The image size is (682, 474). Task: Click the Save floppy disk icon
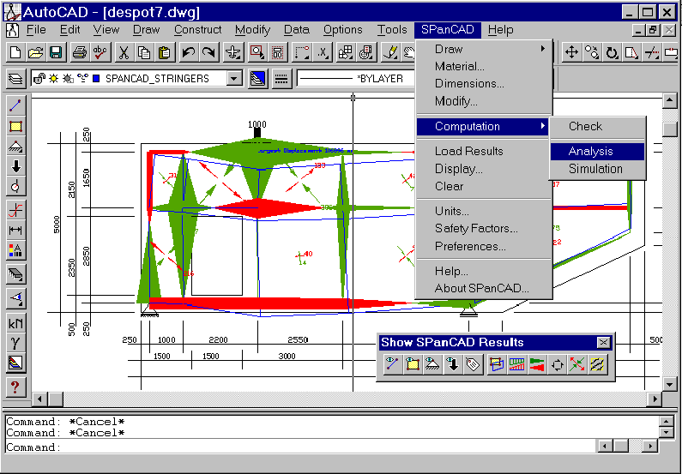click(x=55, y=53)
